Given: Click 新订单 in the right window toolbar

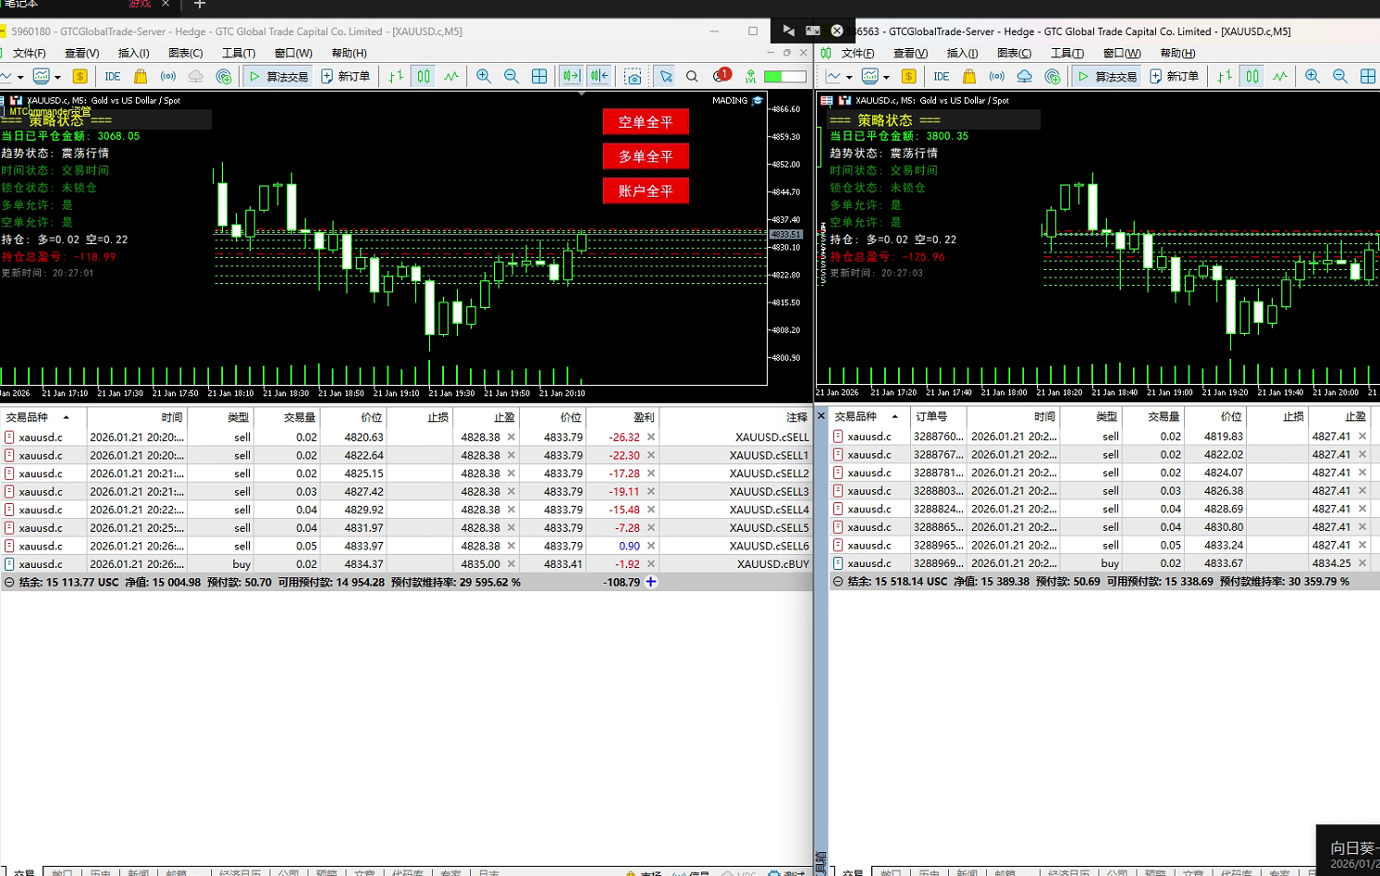Looking at the screenshot, I should [1175, 77].
